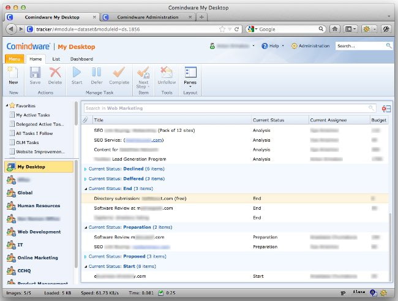Open the Administration link

pyautogui.click(x=310, y=46)
